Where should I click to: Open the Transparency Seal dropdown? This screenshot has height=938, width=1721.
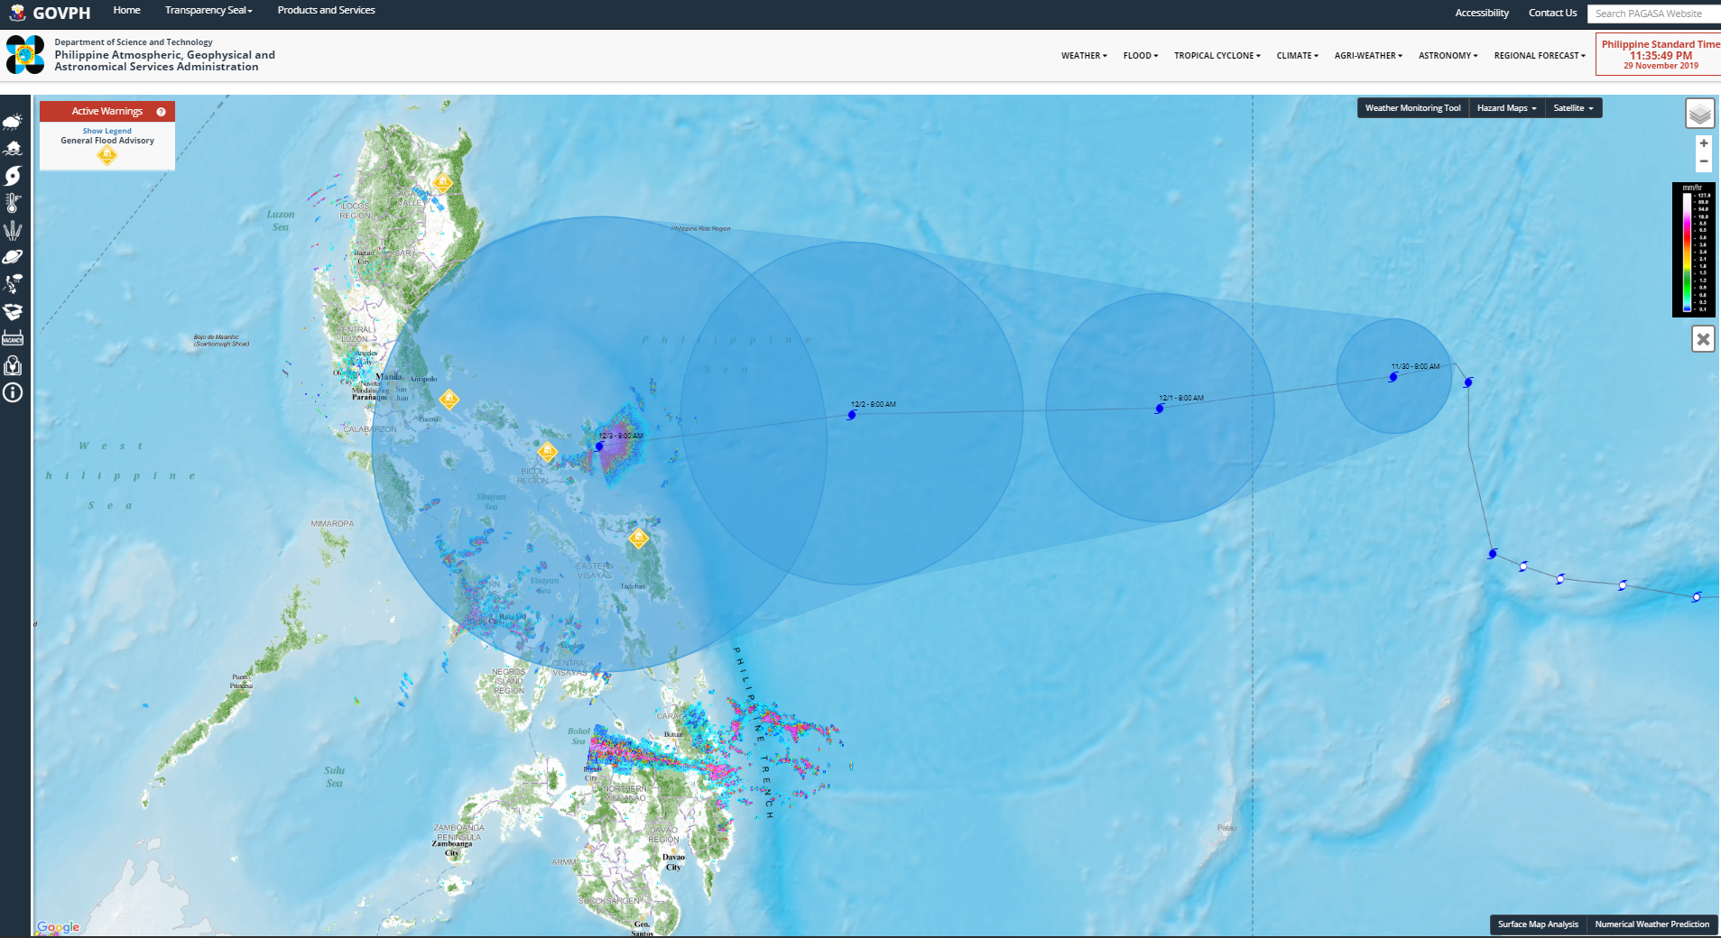tap(208, 11)
